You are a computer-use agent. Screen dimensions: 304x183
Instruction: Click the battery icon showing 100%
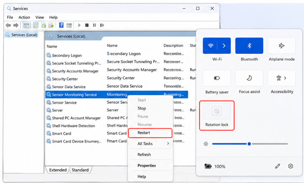point(208,166)
